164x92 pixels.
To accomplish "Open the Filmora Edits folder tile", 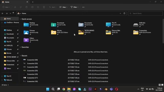I will [113, 32].
